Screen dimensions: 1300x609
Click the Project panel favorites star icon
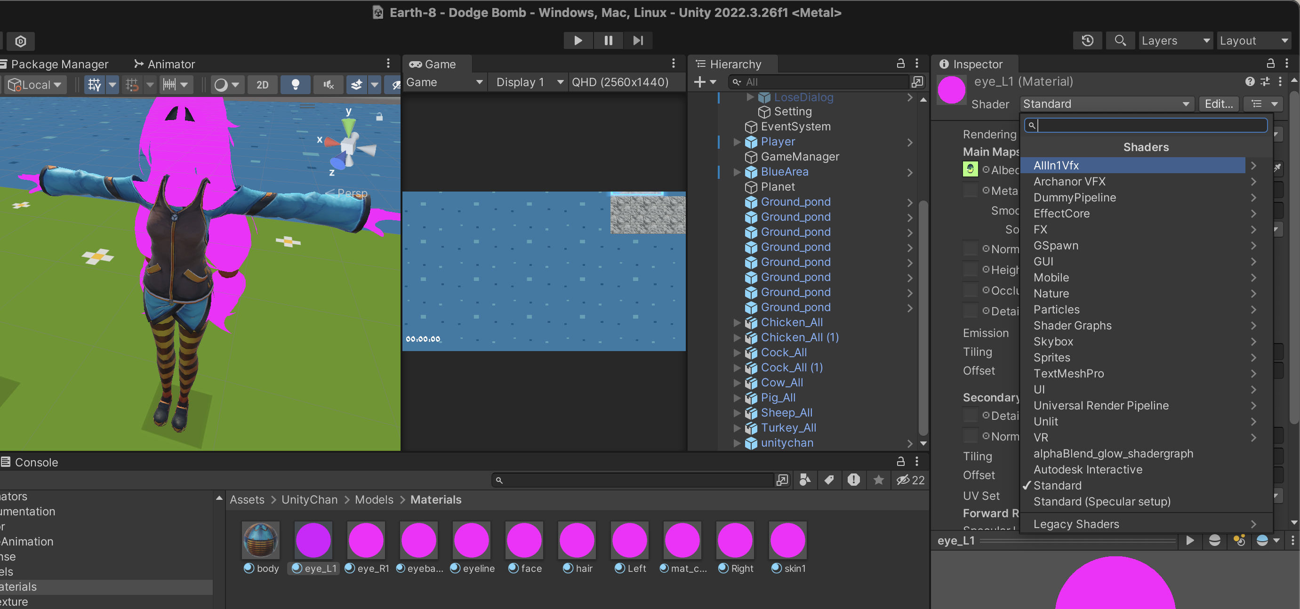(x=878, y=480)
